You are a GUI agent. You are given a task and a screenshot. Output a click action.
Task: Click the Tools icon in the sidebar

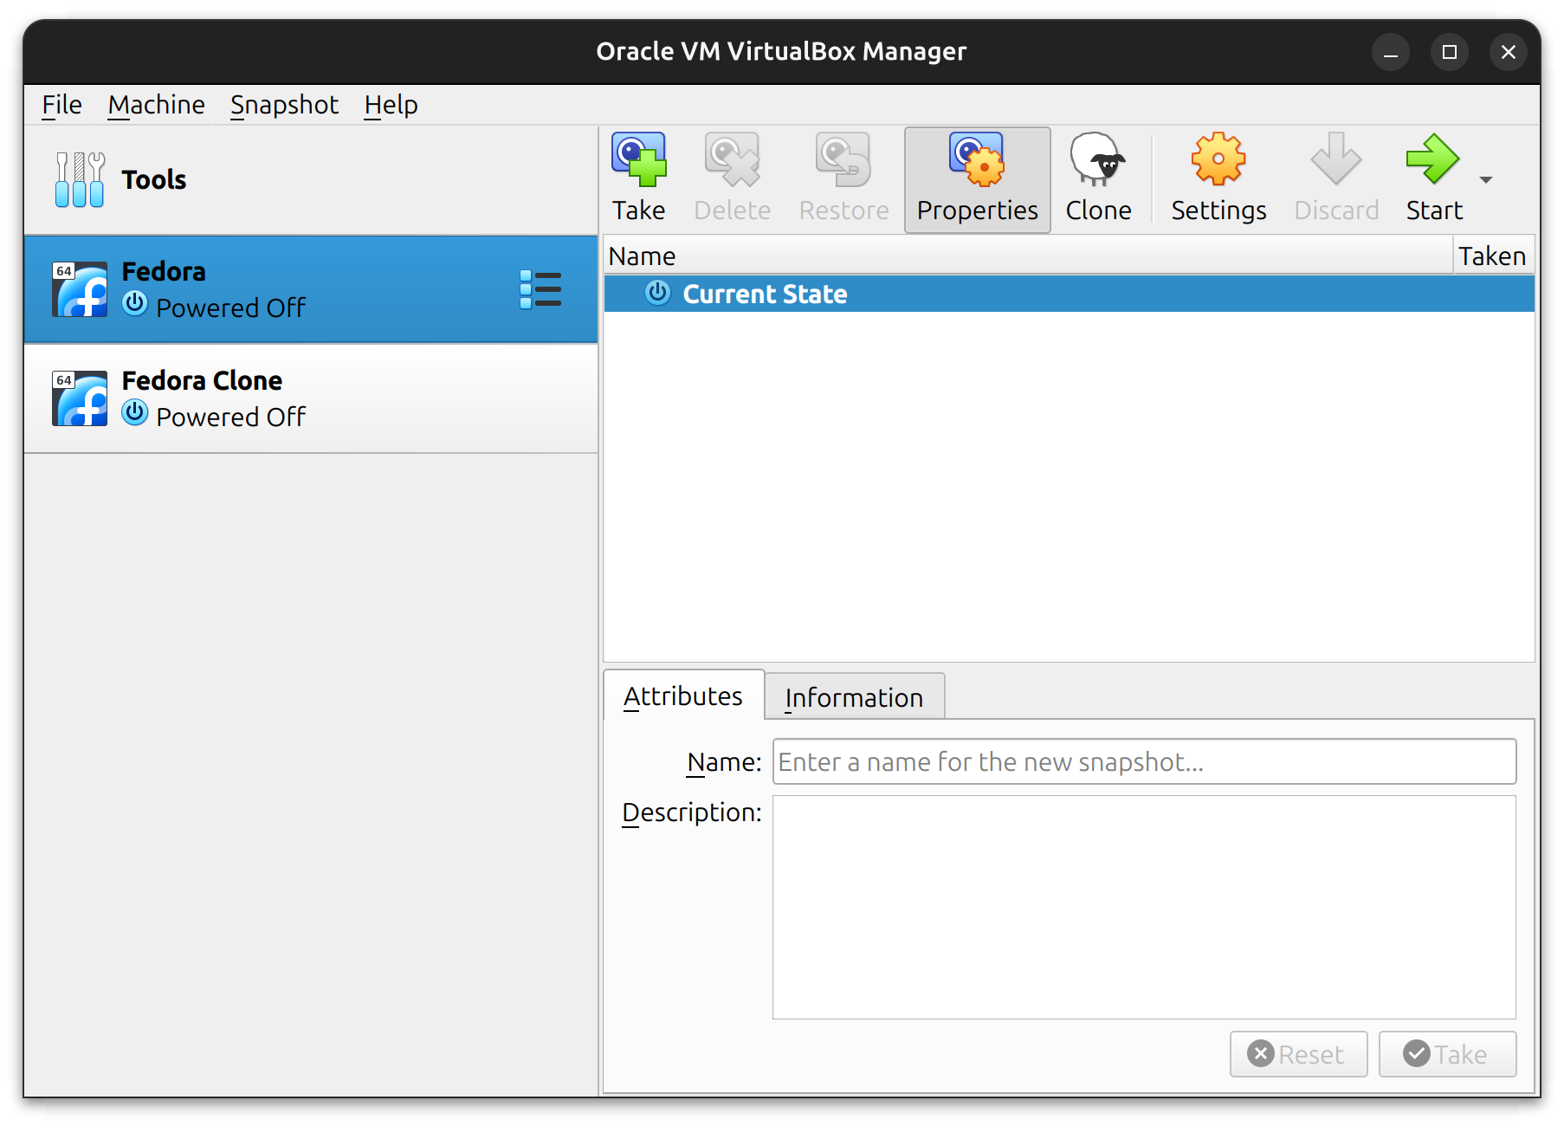(78, 179)
